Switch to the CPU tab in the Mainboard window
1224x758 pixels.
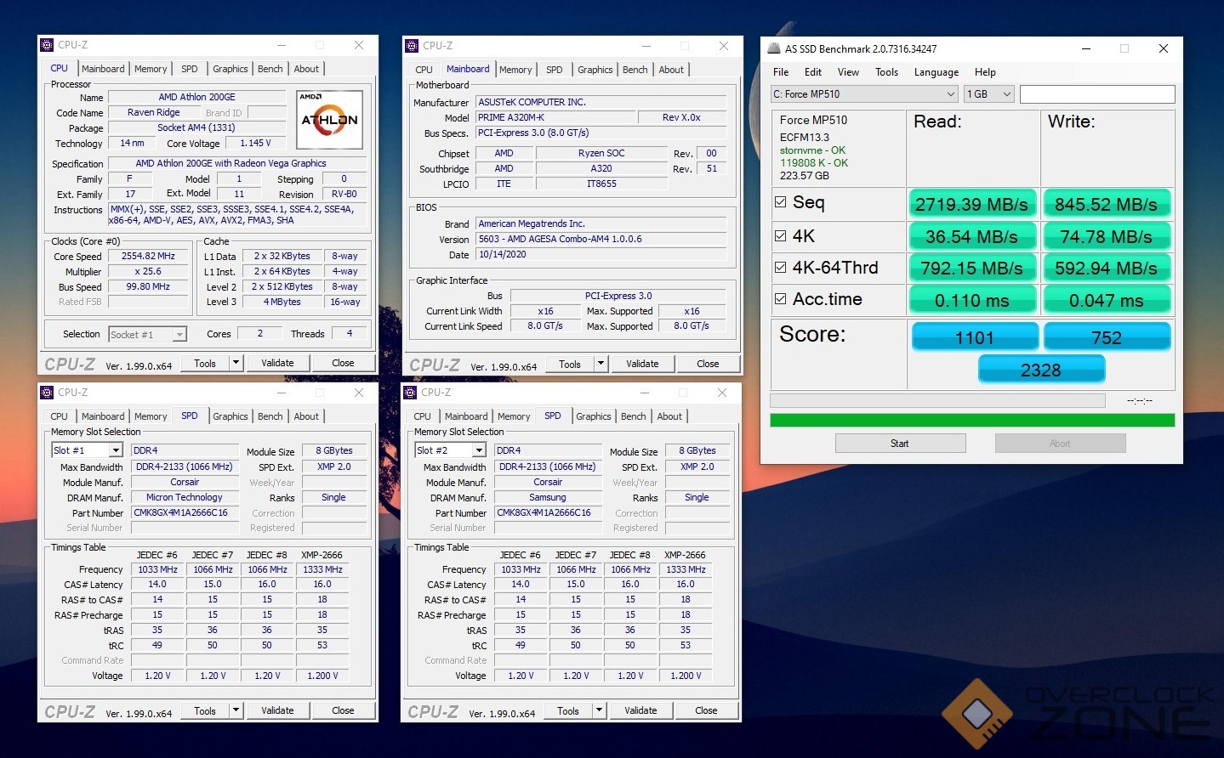(x=424, y=70)
